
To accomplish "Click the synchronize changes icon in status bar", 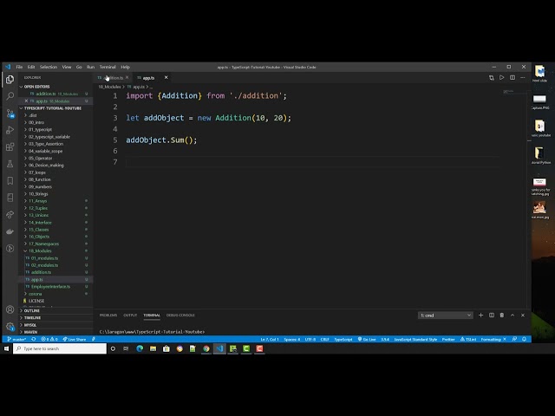I will [34, 339].
